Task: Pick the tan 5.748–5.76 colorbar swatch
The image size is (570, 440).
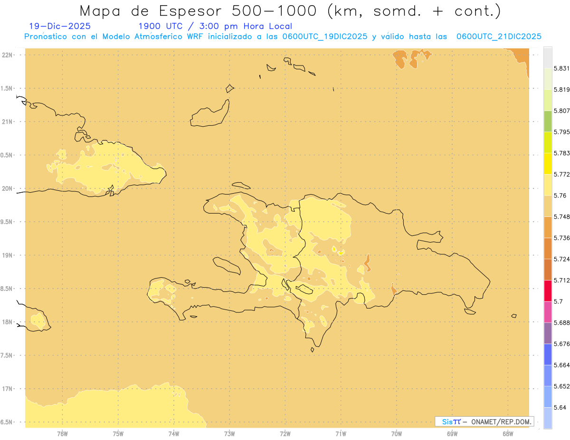Action: (x=548, y=206)
